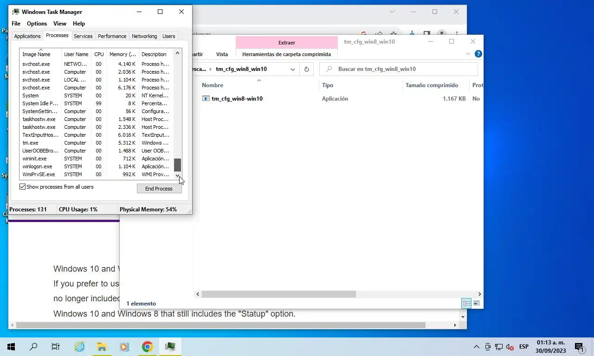Open the File menu in Task Manager
Image resolution: width=594 pixels, height=356 pixels.
tap(16, 24)
